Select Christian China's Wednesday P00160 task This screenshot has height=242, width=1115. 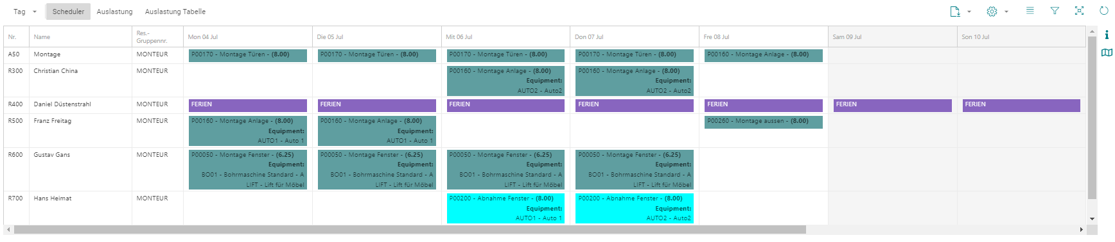point(505,81)
